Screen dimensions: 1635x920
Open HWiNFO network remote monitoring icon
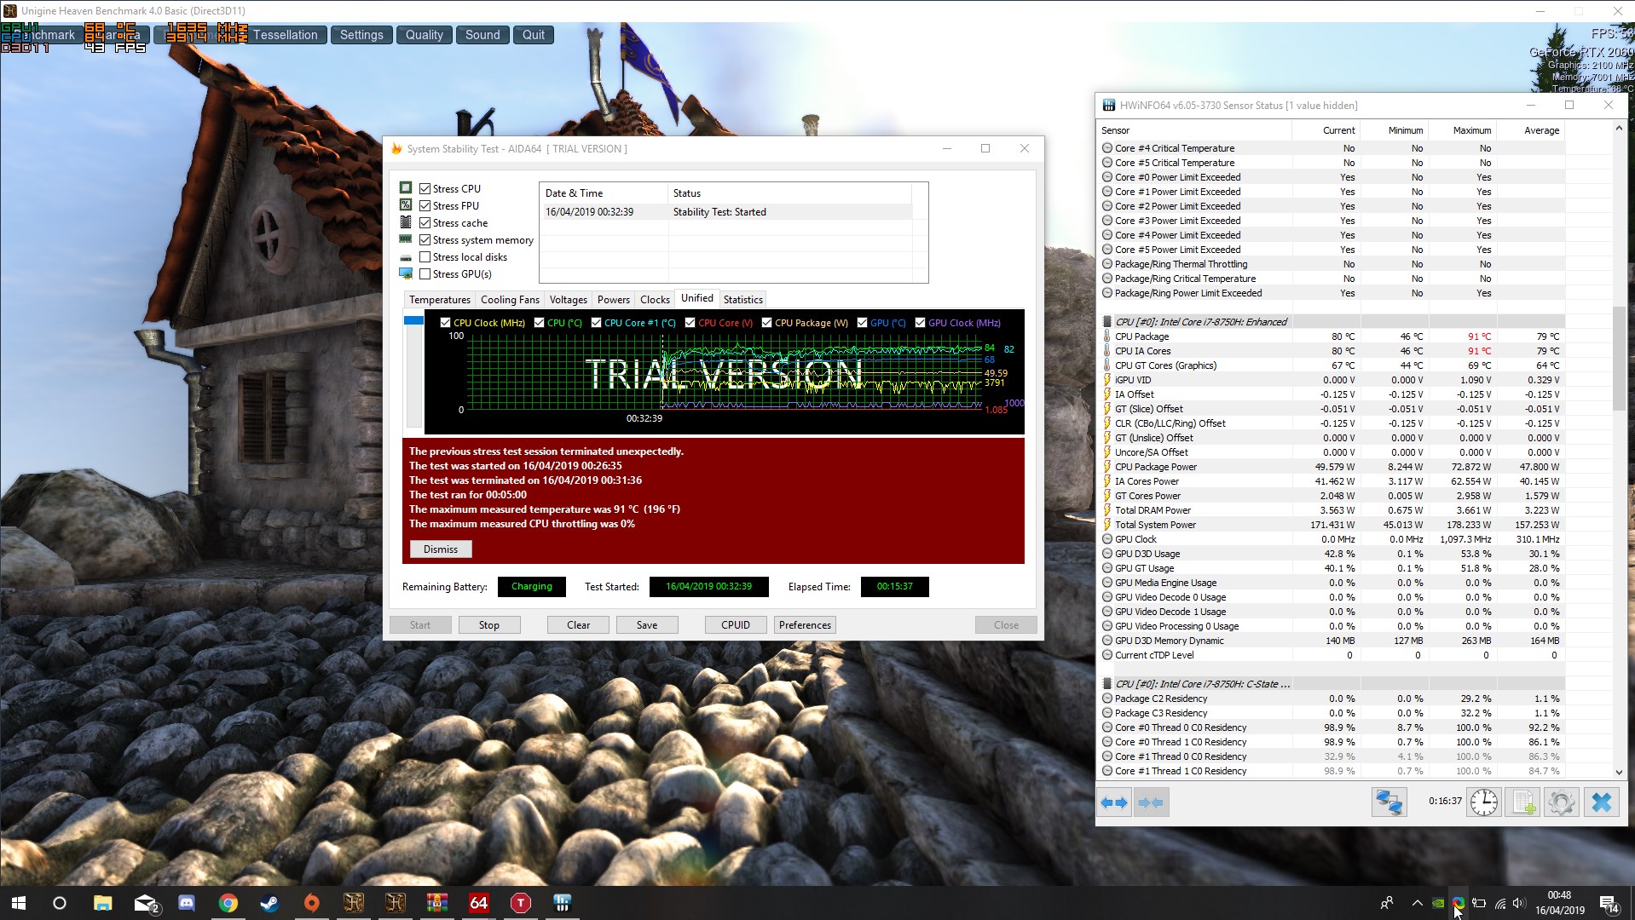[x=1389, y=802]
